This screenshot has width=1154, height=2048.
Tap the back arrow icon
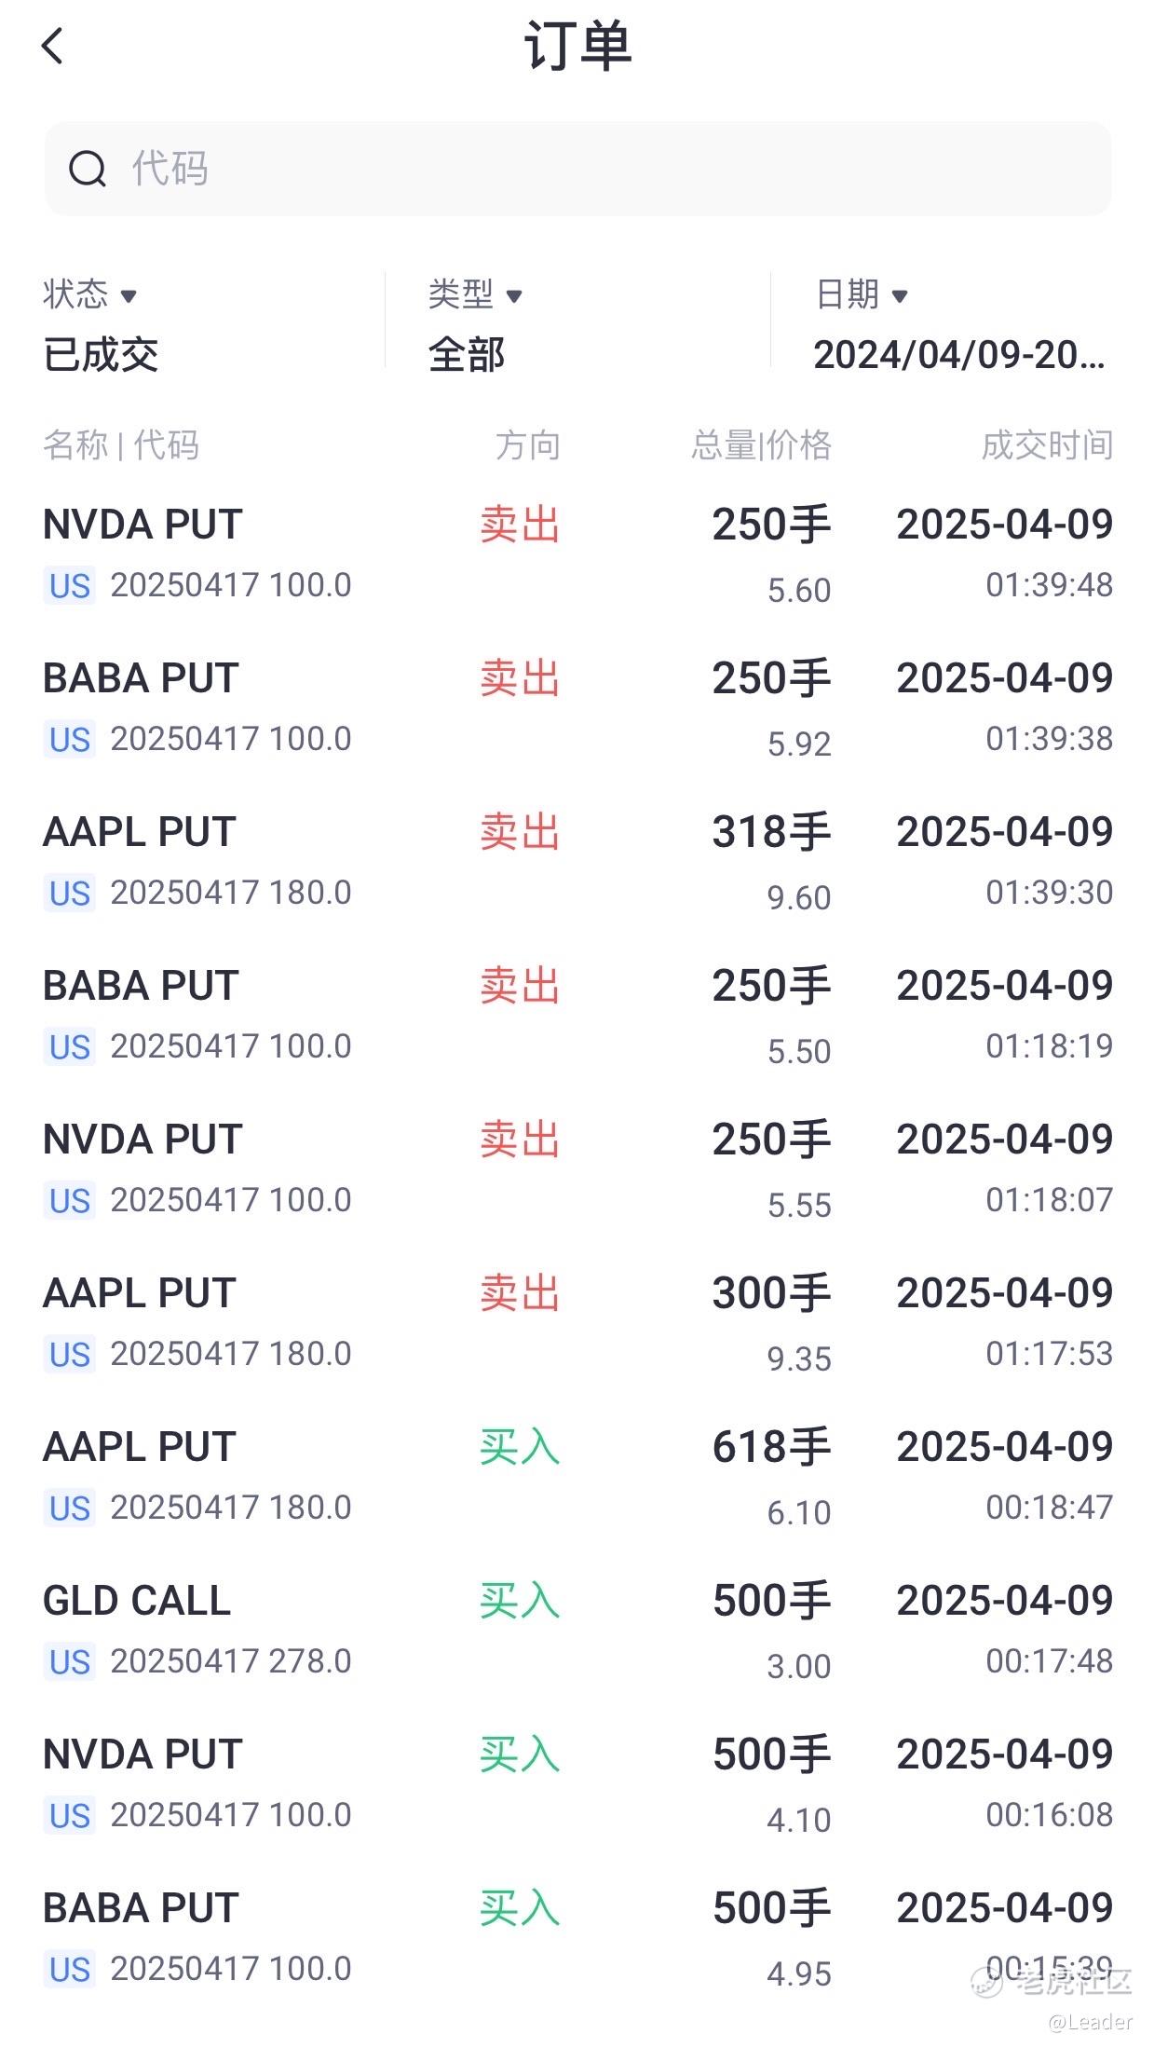(53, 46)
